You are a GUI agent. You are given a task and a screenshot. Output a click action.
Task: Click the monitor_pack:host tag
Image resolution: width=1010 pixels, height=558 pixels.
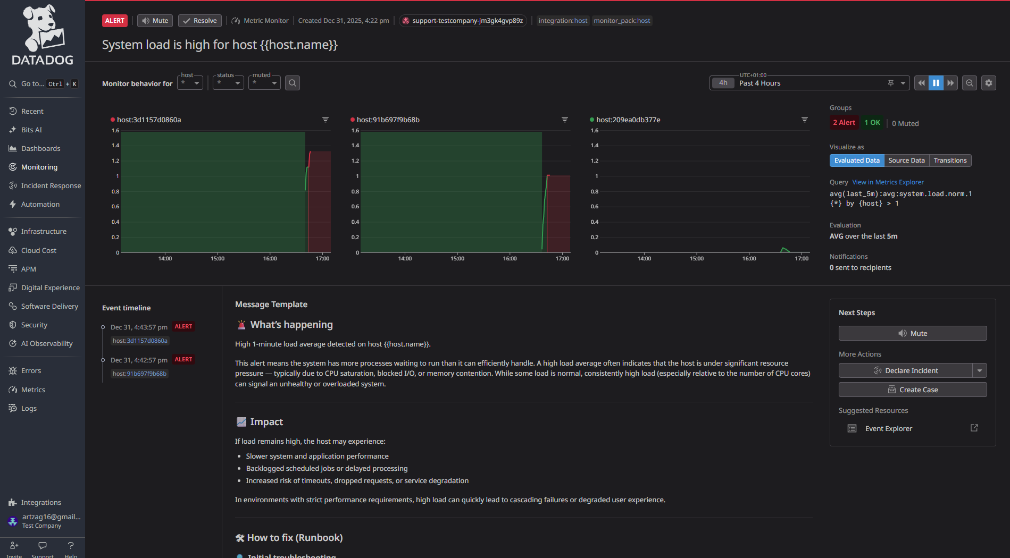pos(622,21)
